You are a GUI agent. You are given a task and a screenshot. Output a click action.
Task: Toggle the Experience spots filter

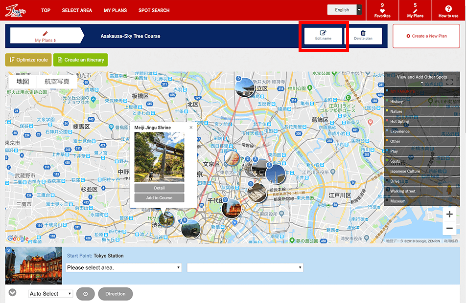pos(422,131)
